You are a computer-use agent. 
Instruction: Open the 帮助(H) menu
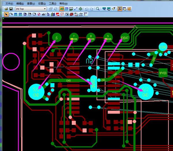[63, 4]
